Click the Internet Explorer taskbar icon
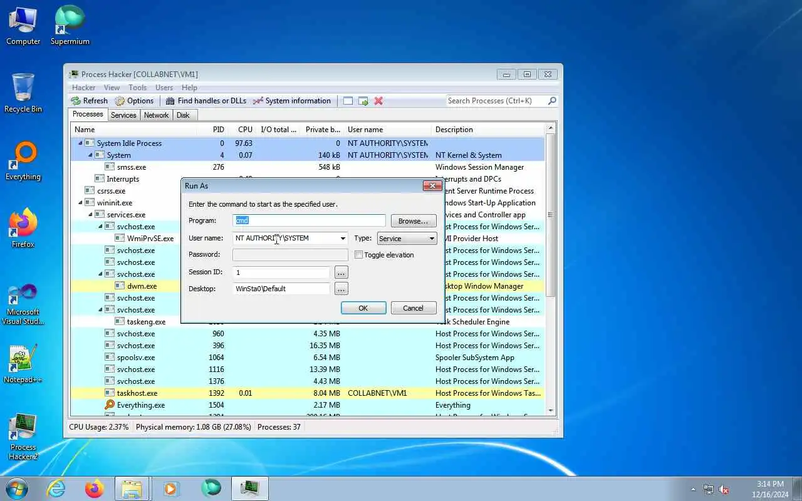This screenshot has width=802, height=501. tap(56, 488)
